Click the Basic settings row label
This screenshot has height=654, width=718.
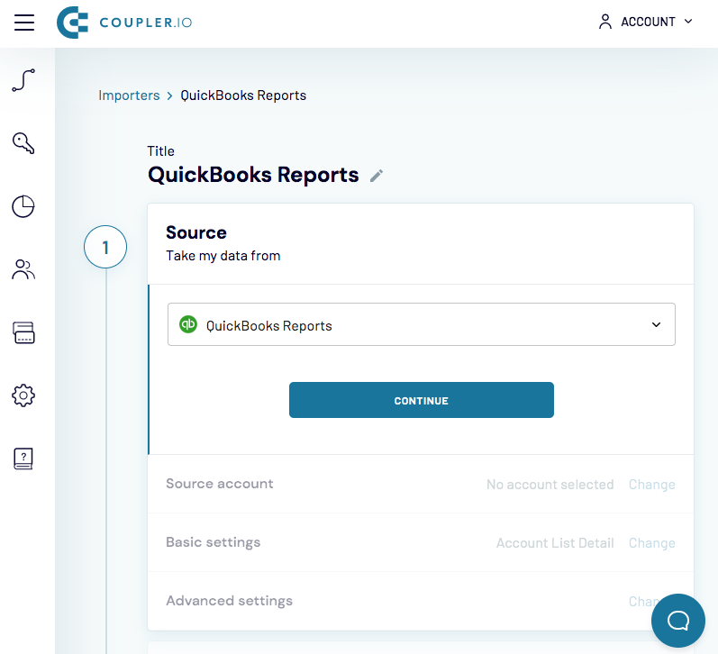[214, 542]
